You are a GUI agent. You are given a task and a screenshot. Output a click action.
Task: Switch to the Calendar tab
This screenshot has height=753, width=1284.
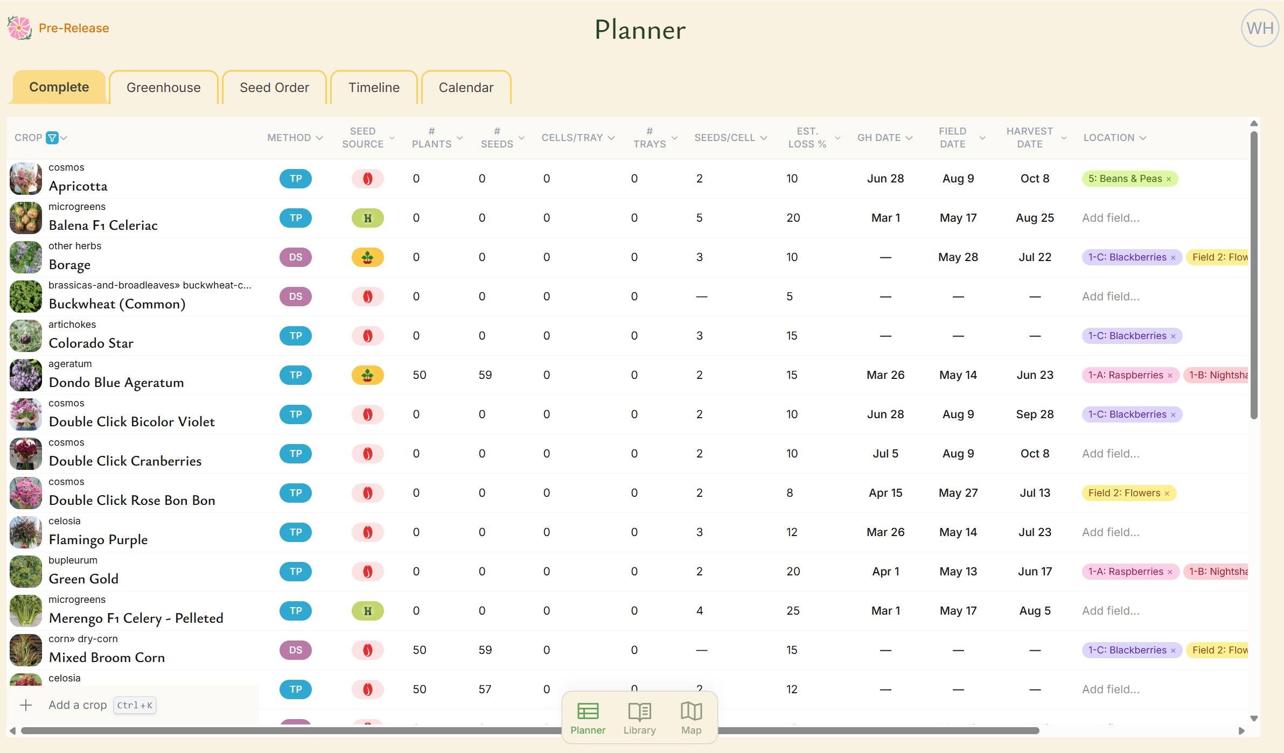click(x=466, y=87)
